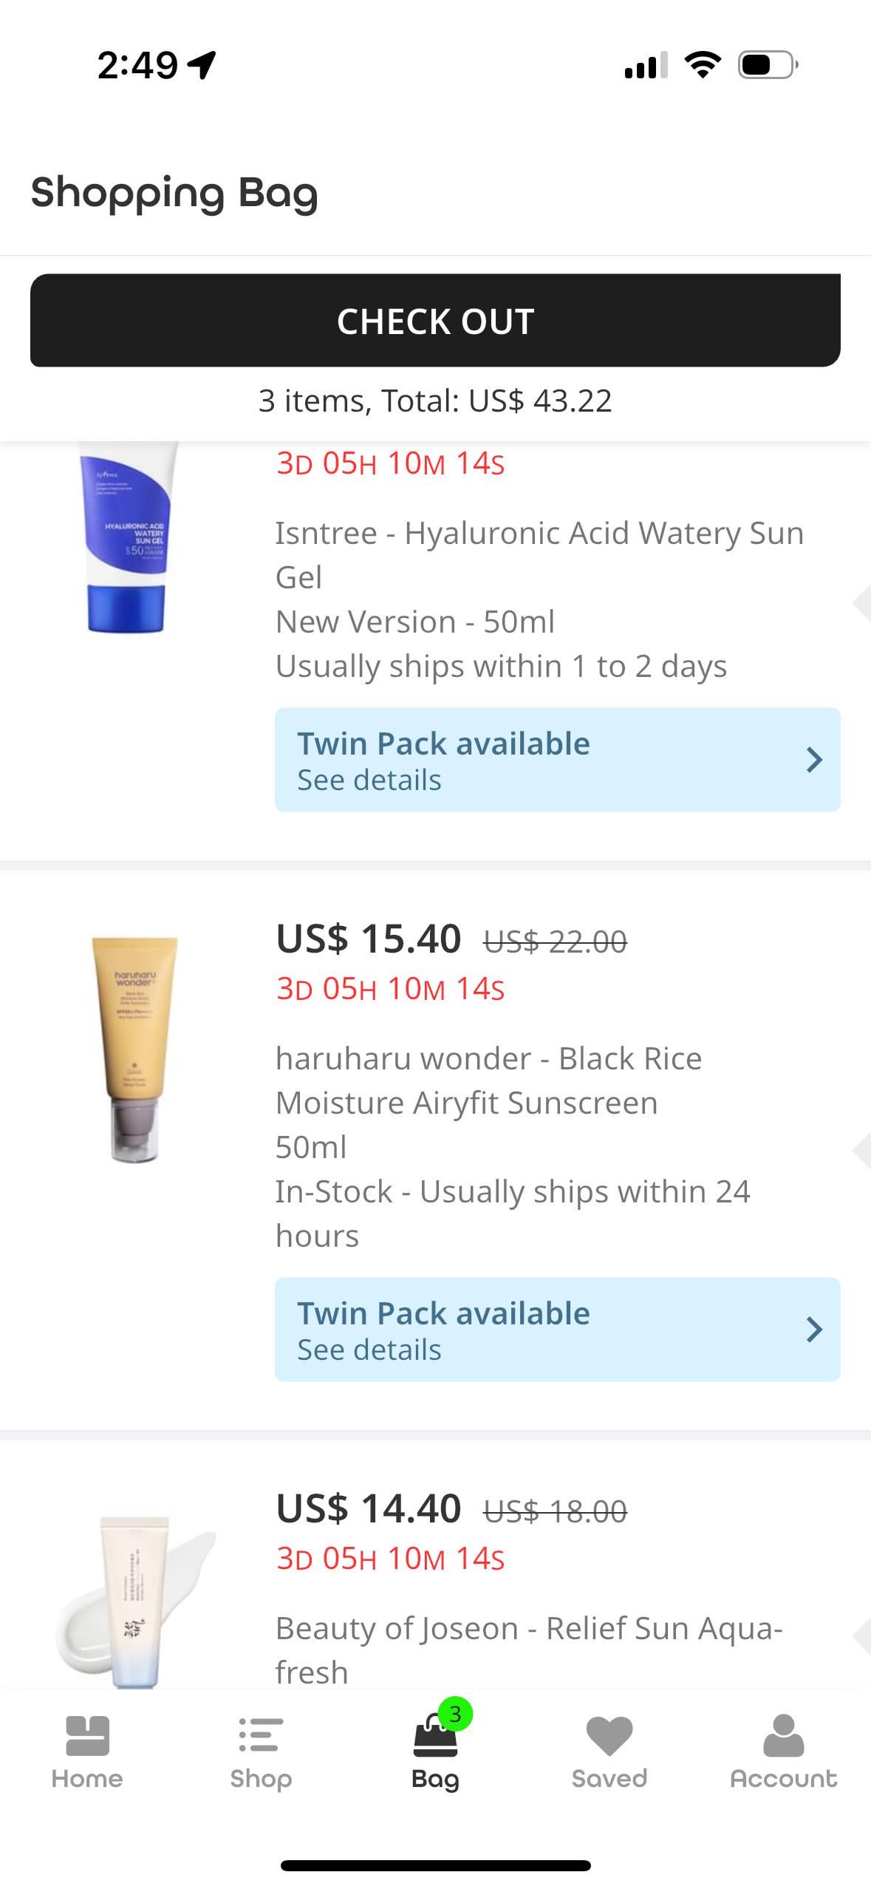Tap the Wi-Fi status icon
This screenshot has height=1889, width=871.
(703, 65)
